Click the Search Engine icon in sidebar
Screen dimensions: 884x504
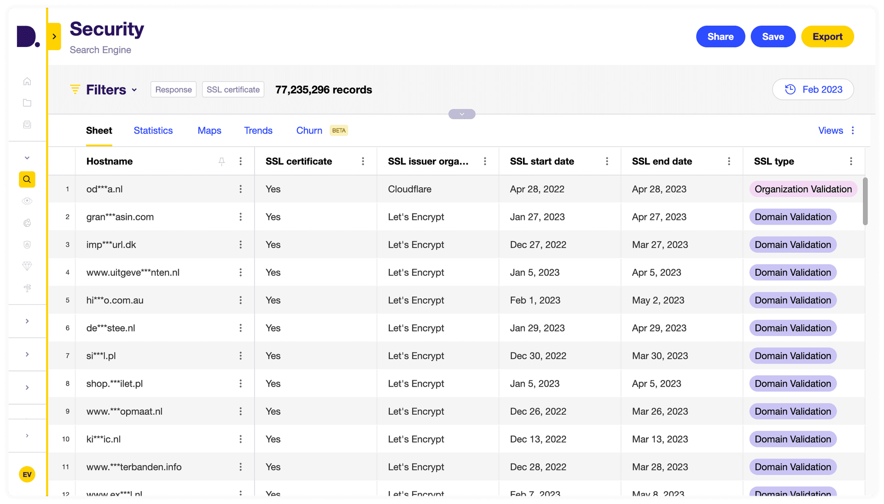point(27,180)
